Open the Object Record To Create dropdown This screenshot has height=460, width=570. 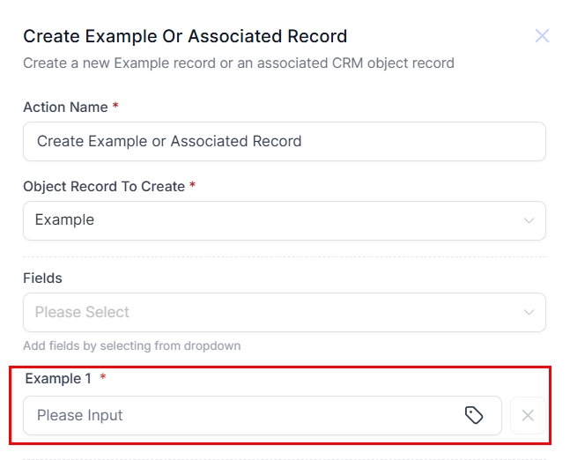point(284,220)
